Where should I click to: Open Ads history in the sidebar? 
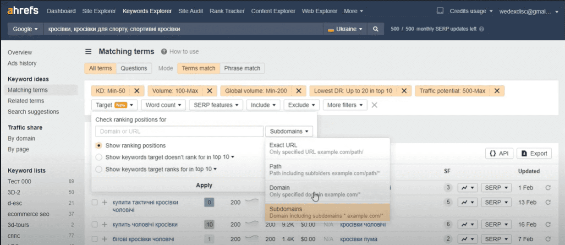coord(22,63)
